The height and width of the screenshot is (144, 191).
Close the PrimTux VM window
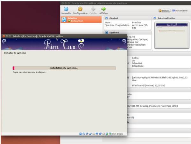(x=4, y=36)
